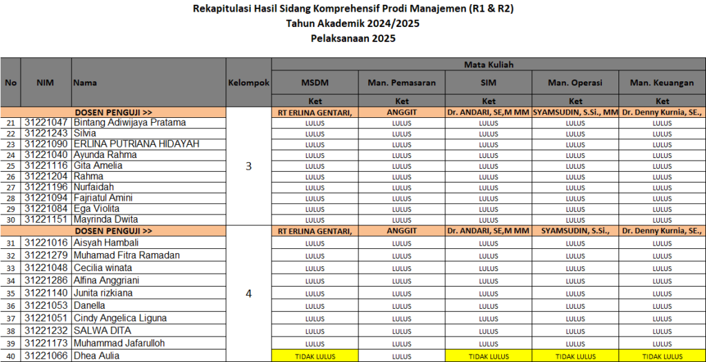Select the 'Kelompok' column header
The height and width of the screenshot is (362, 706).
point(249,82)
